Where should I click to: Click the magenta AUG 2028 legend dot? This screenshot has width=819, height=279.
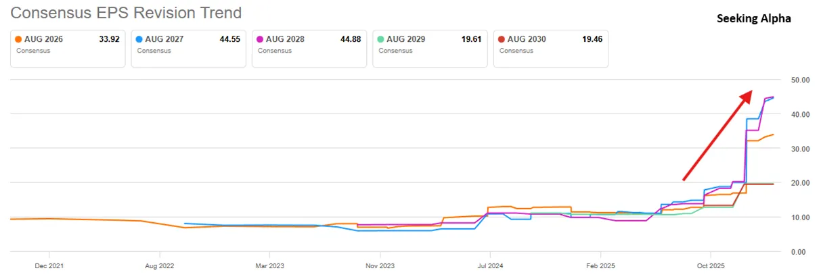click(259, 39)
